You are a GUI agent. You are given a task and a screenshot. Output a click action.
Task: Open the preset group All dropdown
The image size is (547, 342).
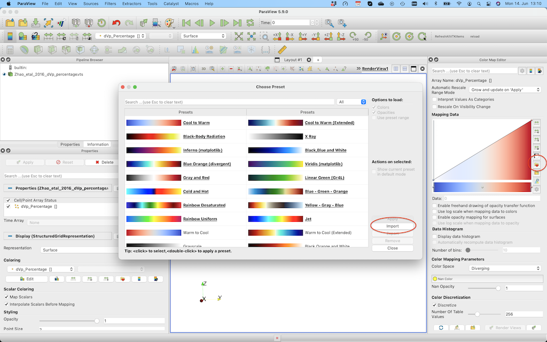tap(351, 102)
